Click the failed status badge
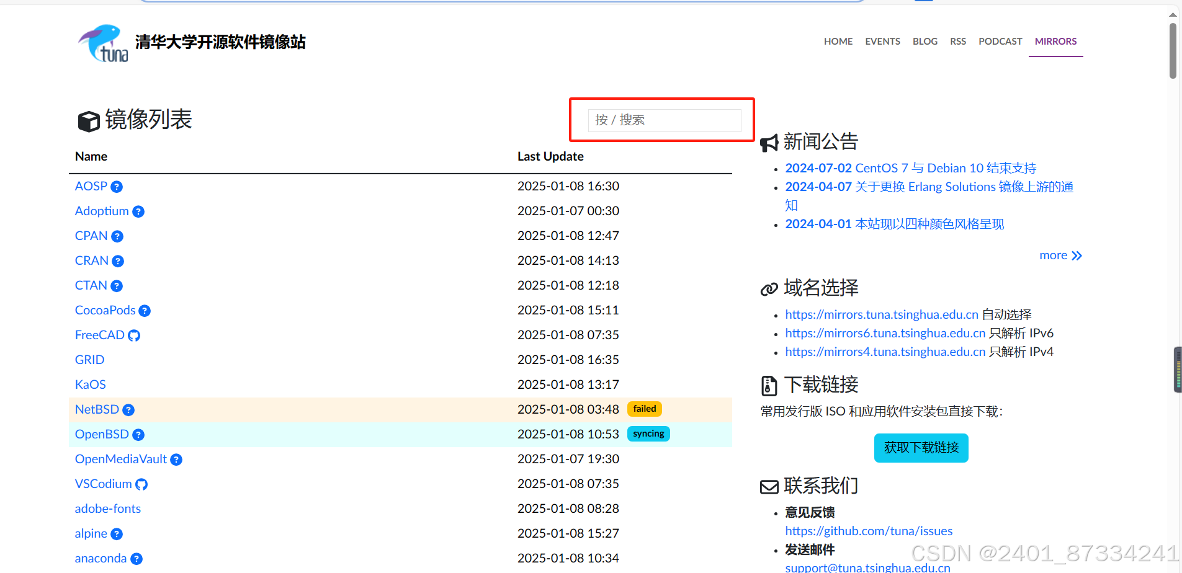This screenshot has height=573, width=1182. 645,409
